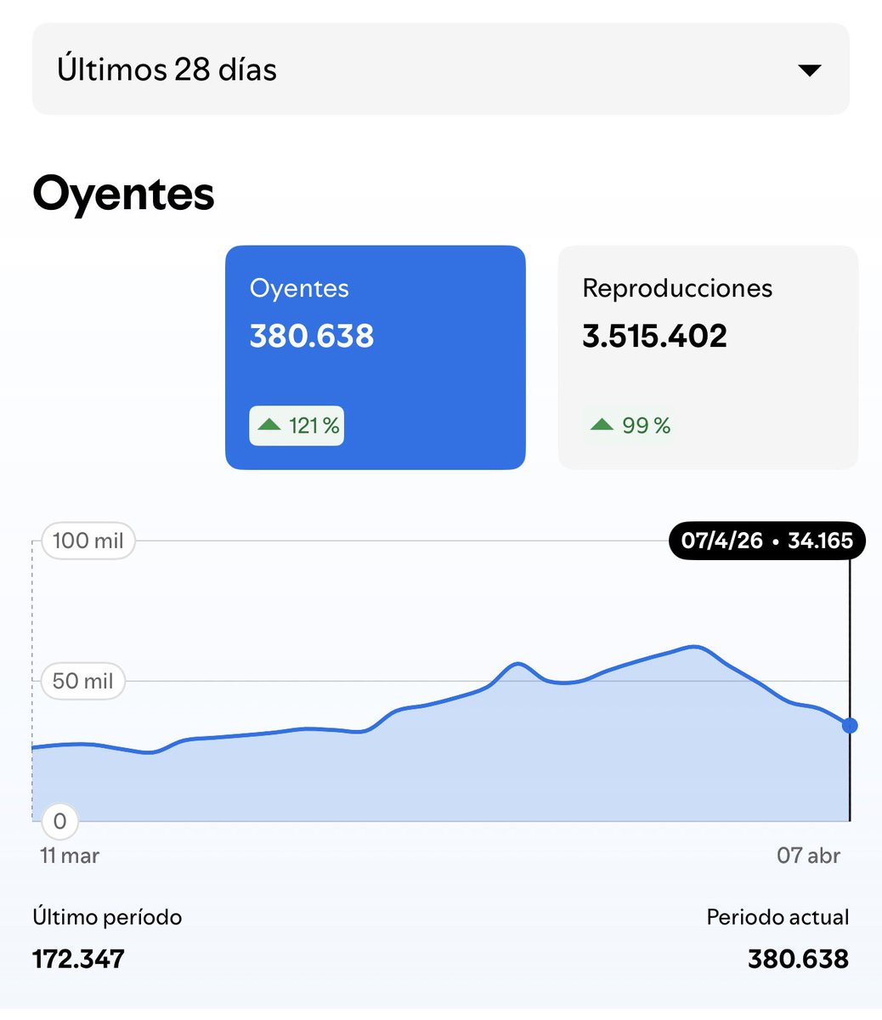Screen dimensions: 882x1020
Task: Open the 'Últimos 28 días' period dropdown
Action: (x=440, y=69)
